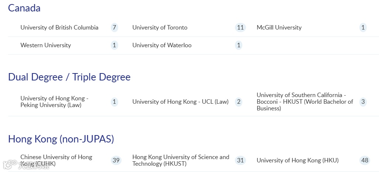379x172 pixels.
Task: Open the HKU - Peking University (Law) entry
Action: [x=54, y=102]
